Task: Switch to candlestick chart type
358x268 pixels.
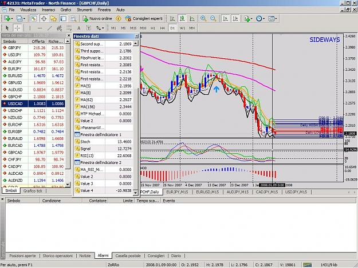Action: coord(182,19)
